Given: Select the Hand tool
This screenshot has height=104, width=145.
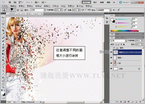Looking at the screenshot, I should pos(3,84).
